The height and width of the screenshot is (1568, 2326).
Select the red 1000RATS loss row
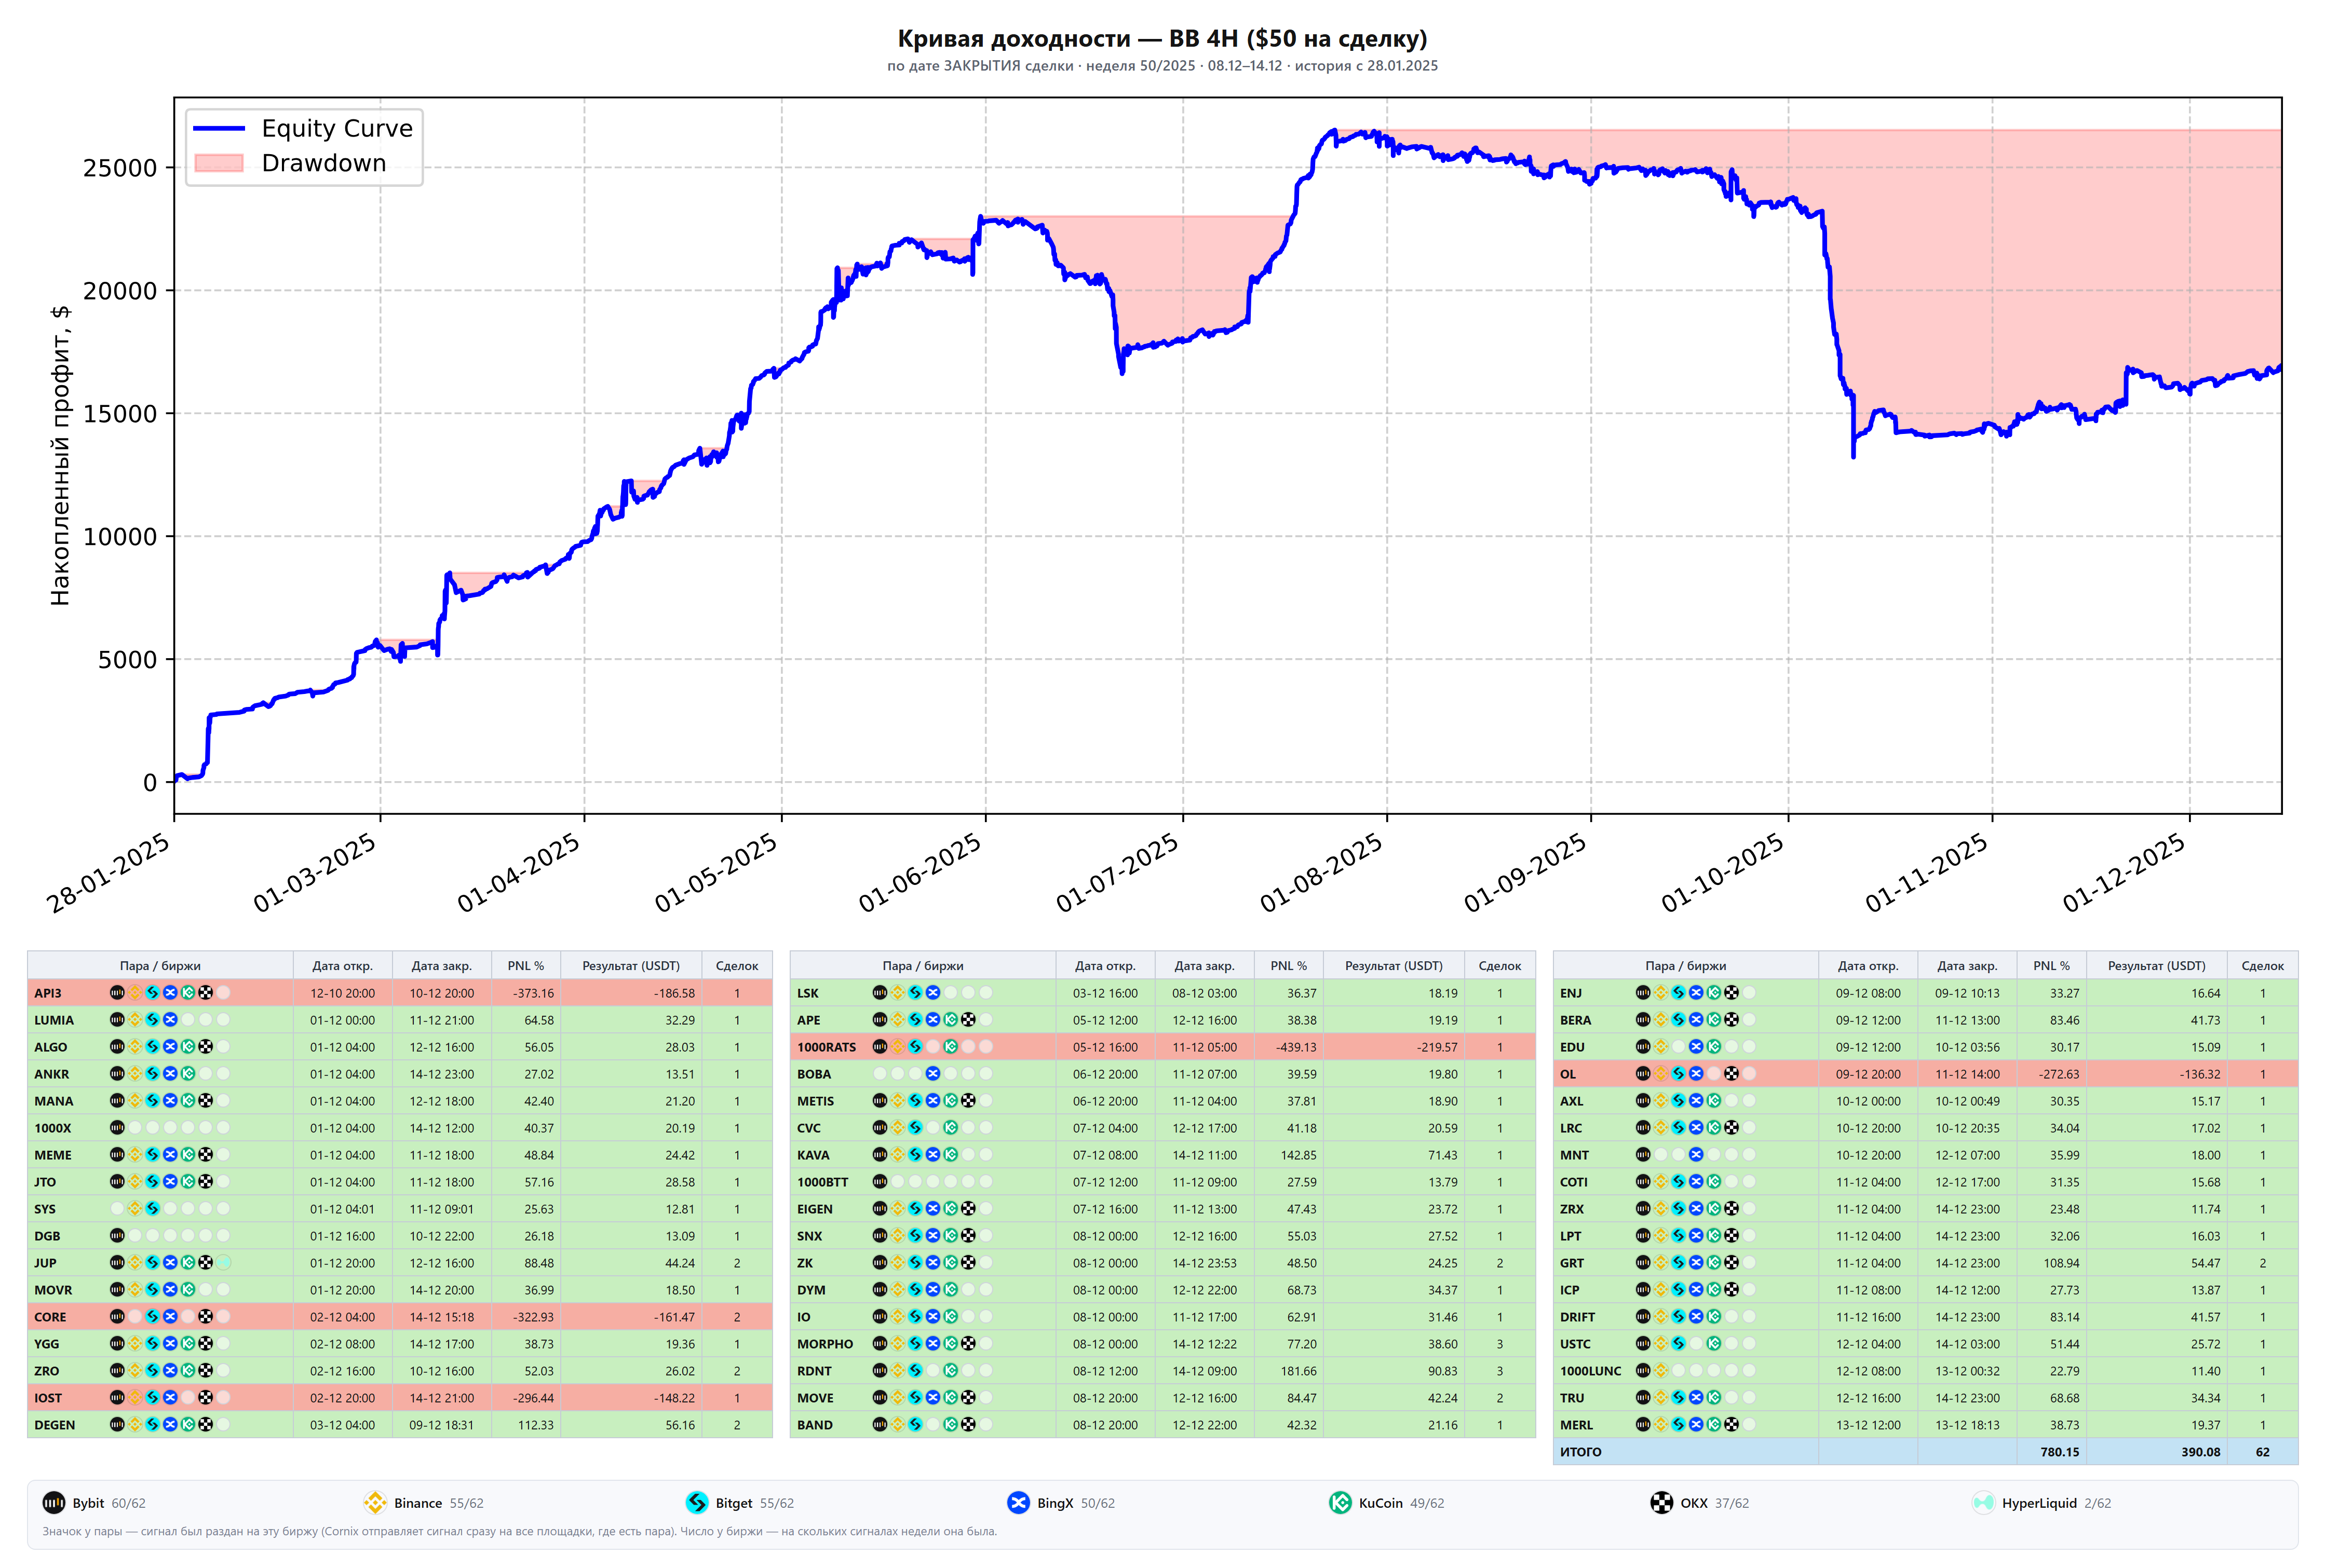(x=1162, y=1047)
